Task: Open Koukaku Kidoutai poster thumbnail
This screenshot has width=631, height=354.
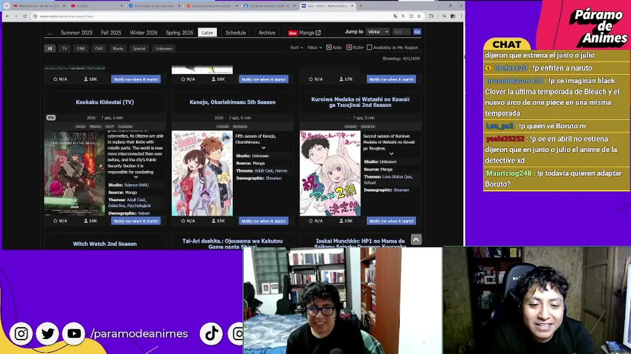Action: click(x=74, y=173)
